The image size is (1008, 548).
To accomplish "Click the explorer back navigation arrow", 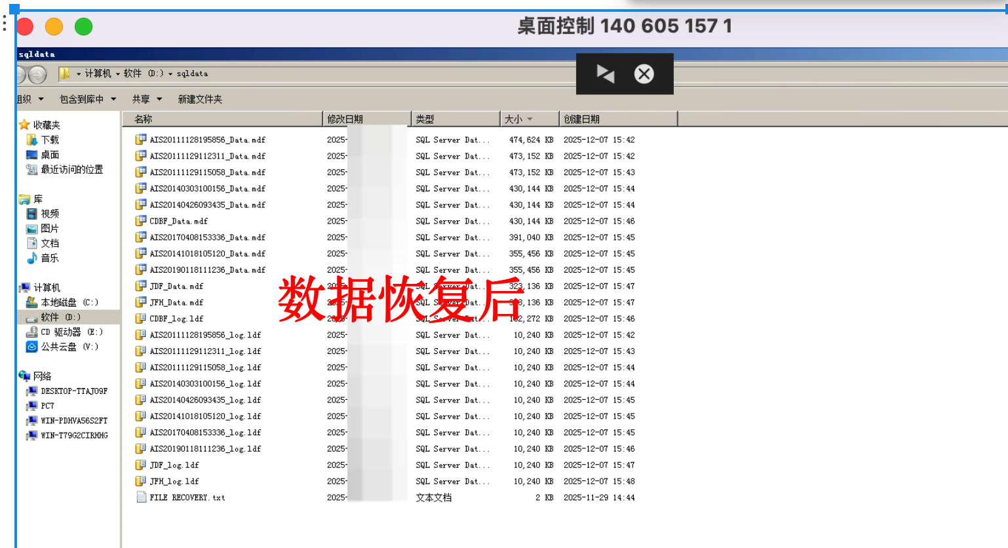I will tap(21, 75).
